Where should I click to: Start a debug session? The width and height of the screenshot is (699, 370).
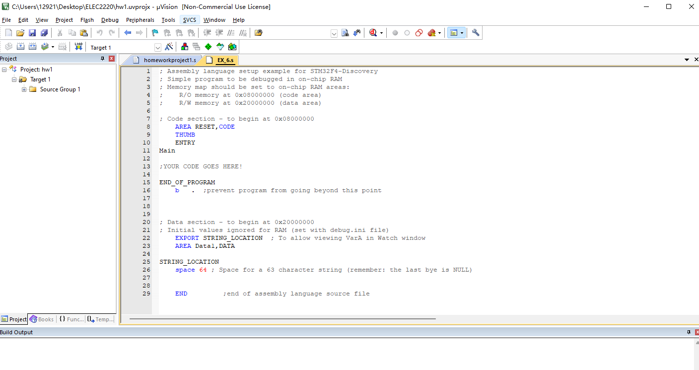pos(373,33)
